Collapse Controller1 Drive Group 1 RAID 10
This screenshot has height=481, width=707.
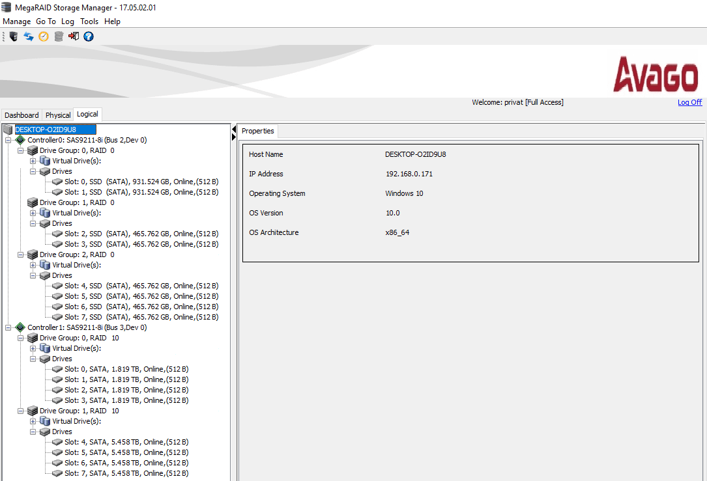tap(20, 411)
